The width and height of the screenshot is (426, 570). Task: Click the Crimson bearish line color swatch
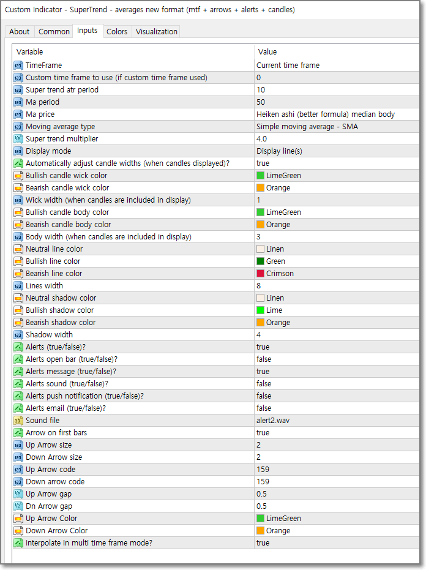coord(261,274)
